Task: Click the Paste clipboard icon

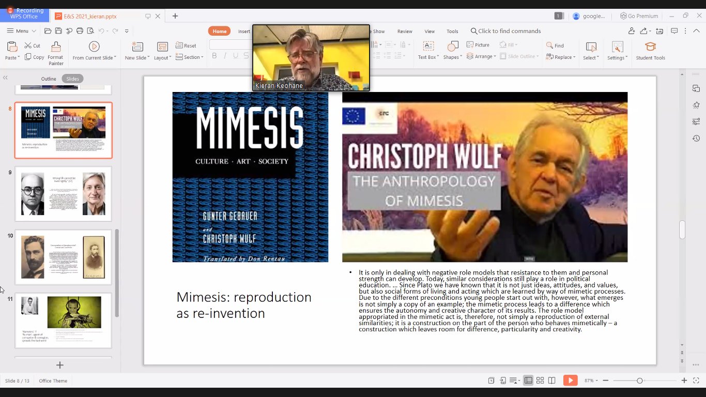Action: tap(11, 47)
